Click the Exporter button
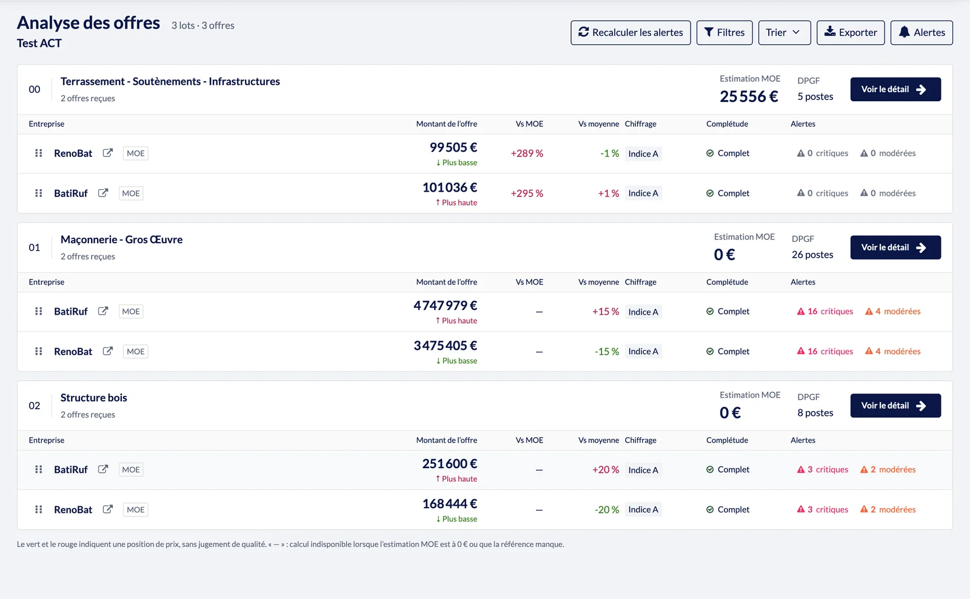970x599 pixels. coord(851,33)
